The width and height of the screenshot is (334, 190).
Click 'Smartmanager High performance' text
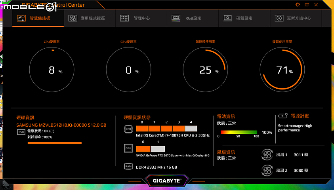[295, 128]
